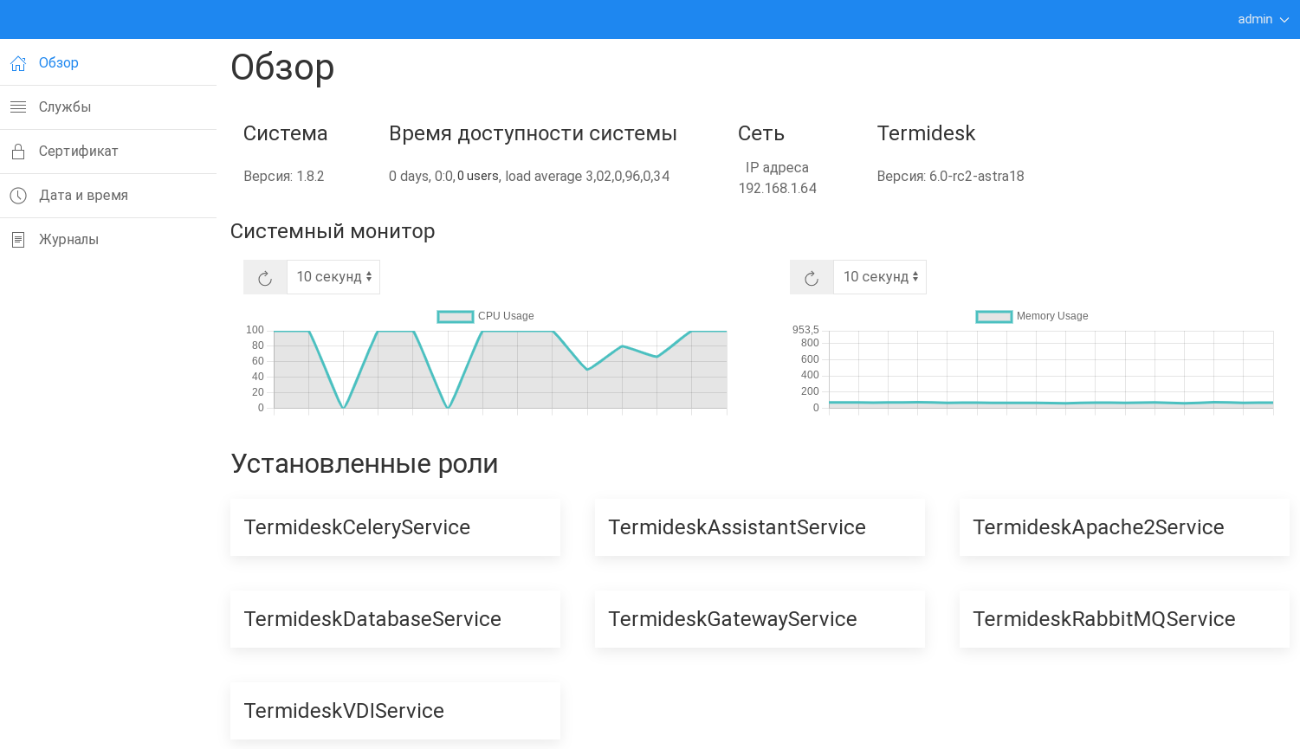Open the Сертификат page
Image resolution: width=1300 pixels, height=749 pixels.
click(78, 152)
